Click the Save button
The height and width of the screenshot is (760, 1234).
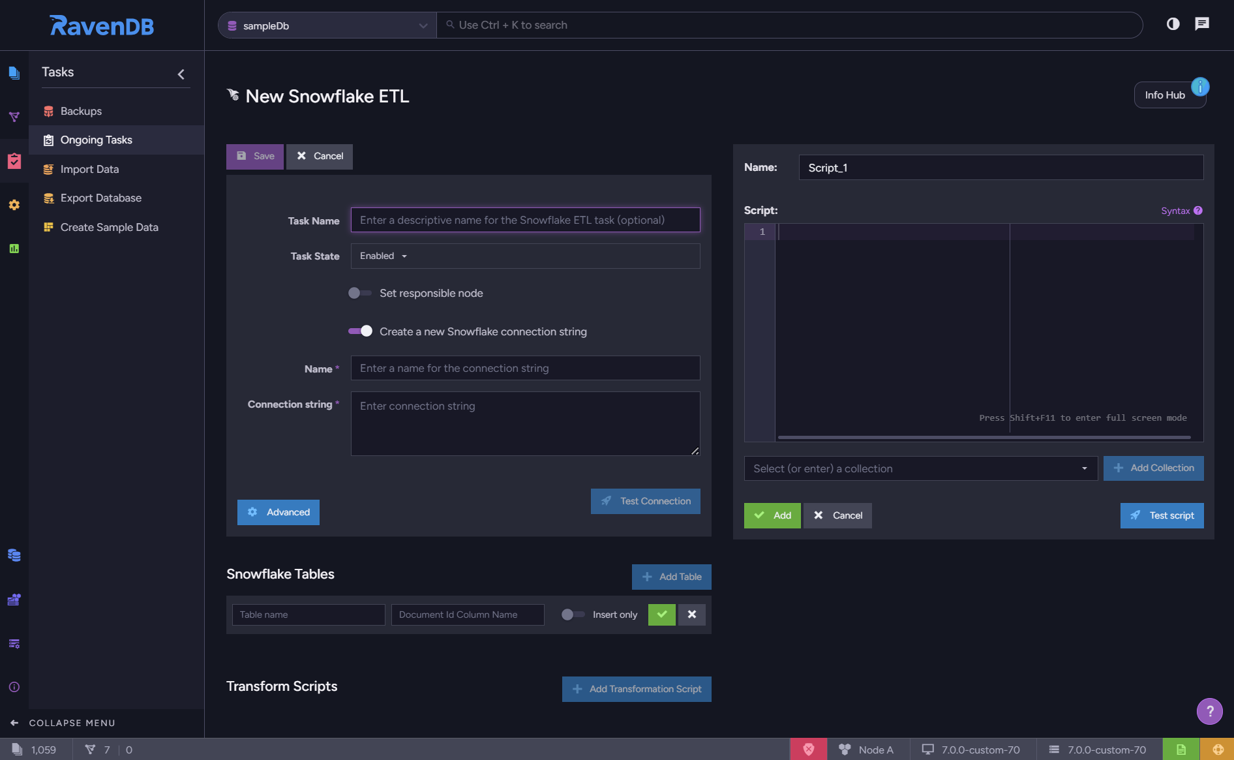[255, 157]
